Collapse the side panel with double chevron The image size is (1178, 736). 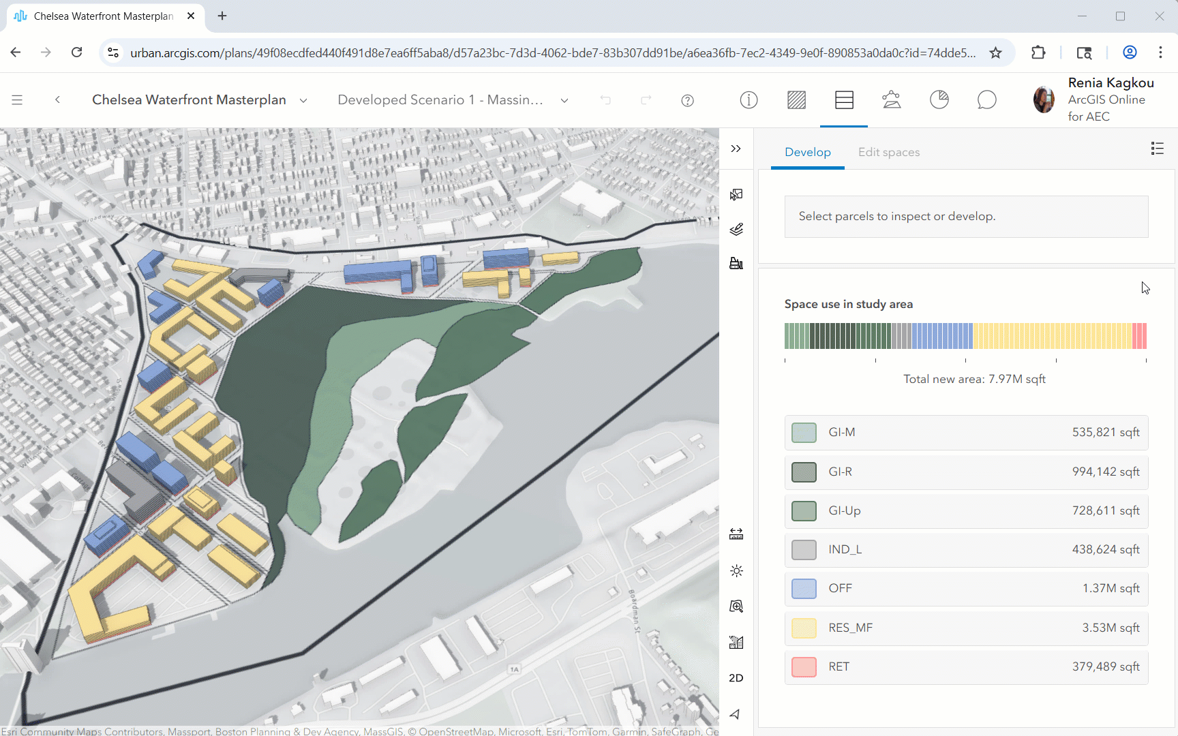[736, 149]
